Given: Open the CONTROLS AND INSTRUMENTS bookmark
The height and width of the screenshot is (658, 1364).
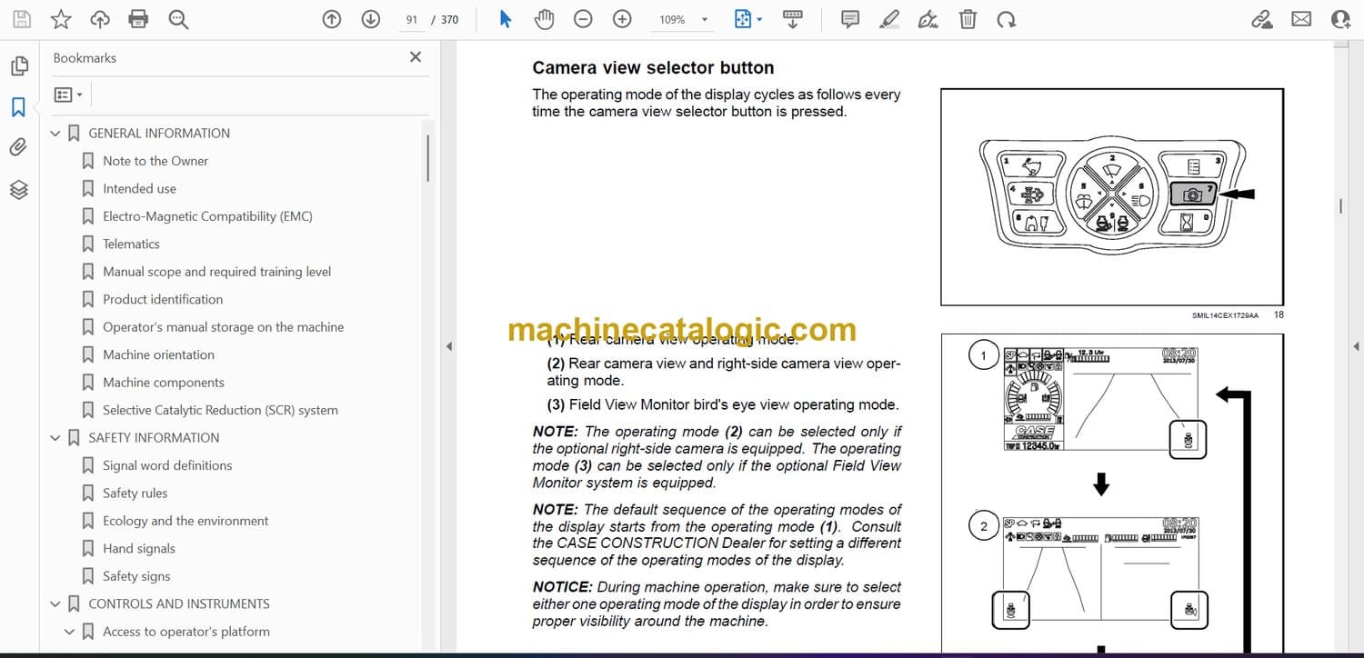Looking at the screenshot, I should coord(179,603).
